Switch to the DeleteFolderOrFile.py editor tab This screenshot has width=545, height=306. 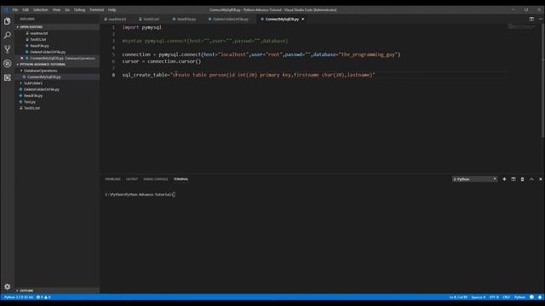(230, 19)
